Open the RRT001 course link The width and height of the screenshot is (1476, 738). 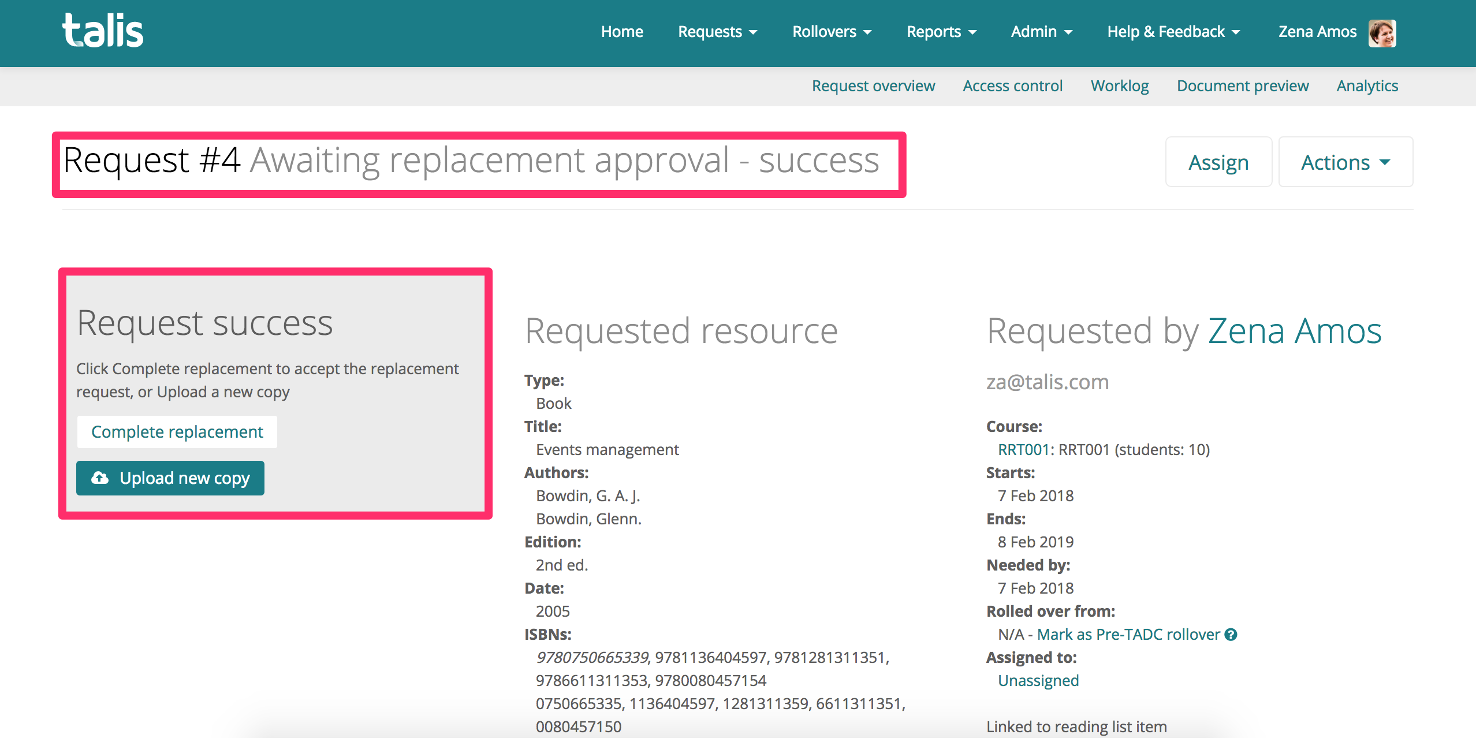pos(1023,449)
